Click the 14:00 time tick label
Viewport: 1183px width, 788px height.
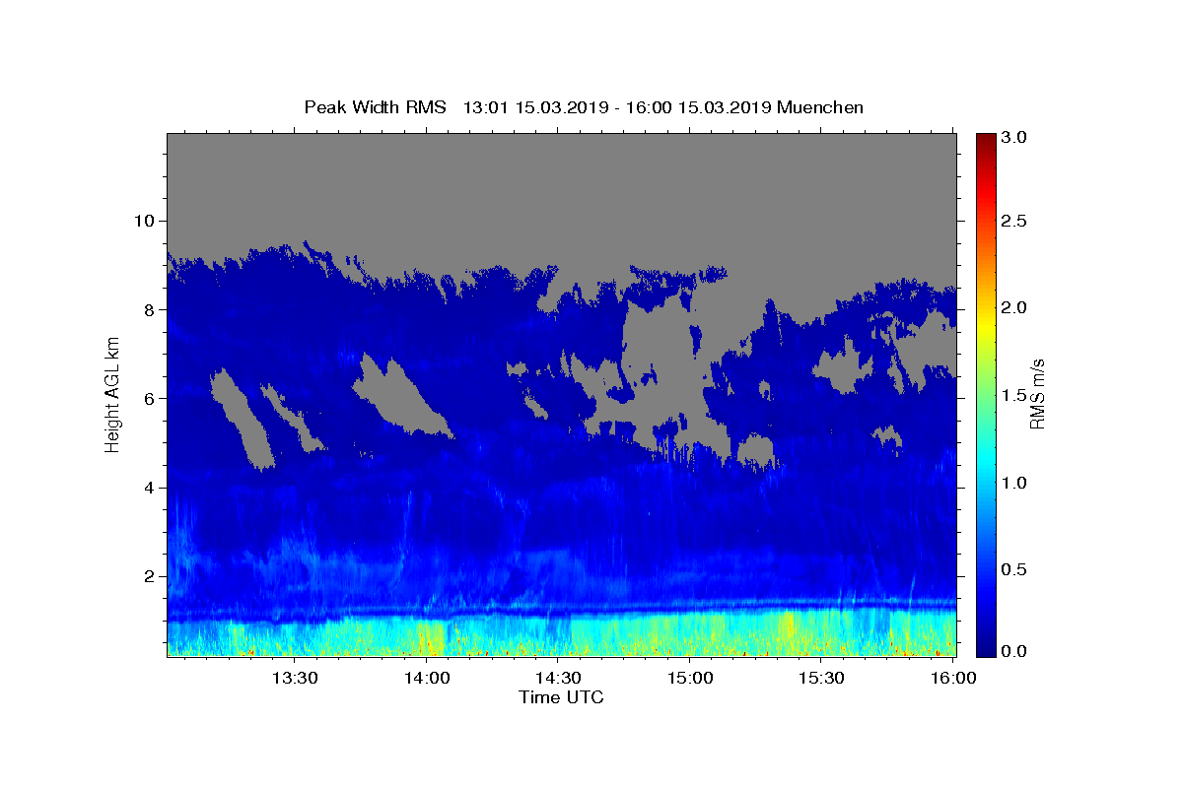coord(426,679)
